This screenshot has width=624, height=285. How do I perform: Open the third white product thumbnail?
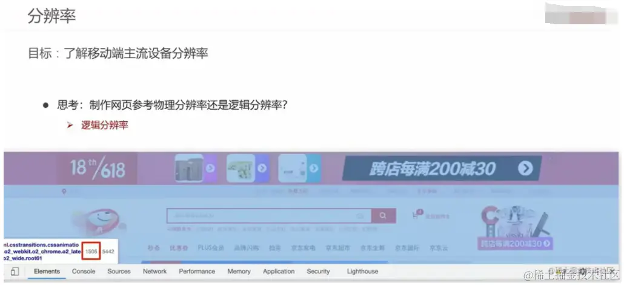tap(293, 168)
